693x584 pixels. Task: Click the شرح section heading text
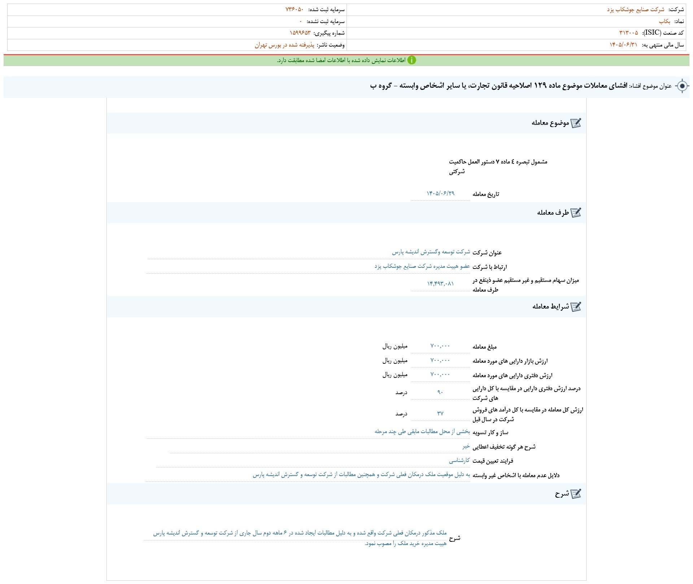pyautogui.click(x=562, y=494)
